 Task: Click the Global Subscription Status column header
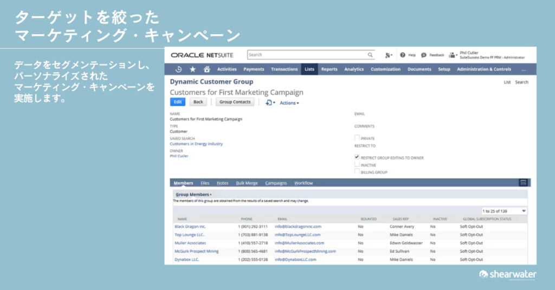coord(487,219)
